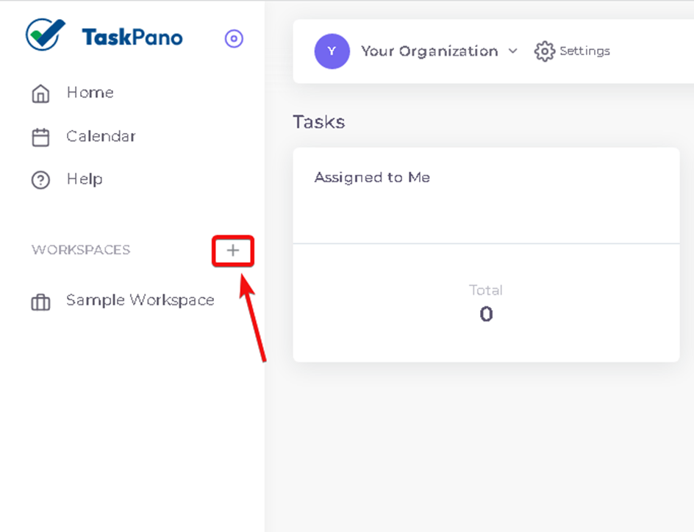Click the Assigned to Me card header
The image size is (694, 532).
[x=372, y=177]
